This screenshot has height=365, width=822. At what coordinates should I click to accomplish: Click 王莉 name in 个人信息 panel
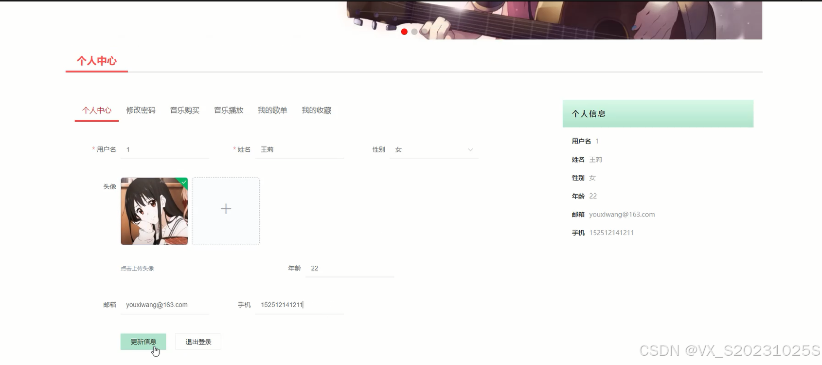point(596,160)
